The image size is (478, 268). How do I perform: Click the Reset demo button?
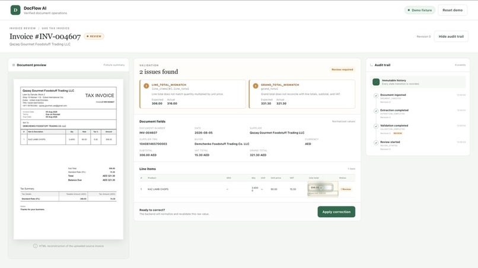(x=452, y=10)
